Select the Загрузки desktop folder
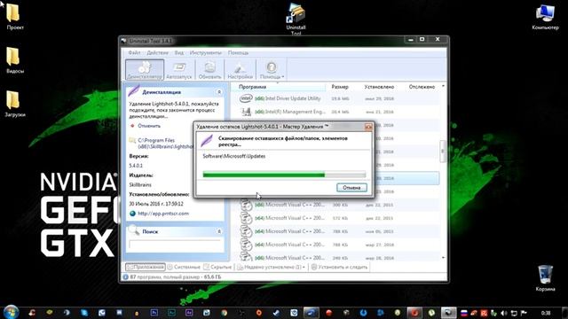Screen dimensions: 568x319 15,104
